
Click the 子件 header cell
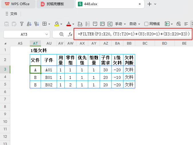tap(49, 60)
